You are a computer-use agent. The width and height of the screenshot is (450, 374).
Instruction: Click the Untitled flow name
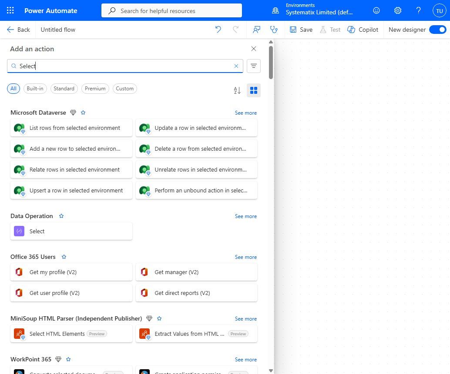point(58,30)
